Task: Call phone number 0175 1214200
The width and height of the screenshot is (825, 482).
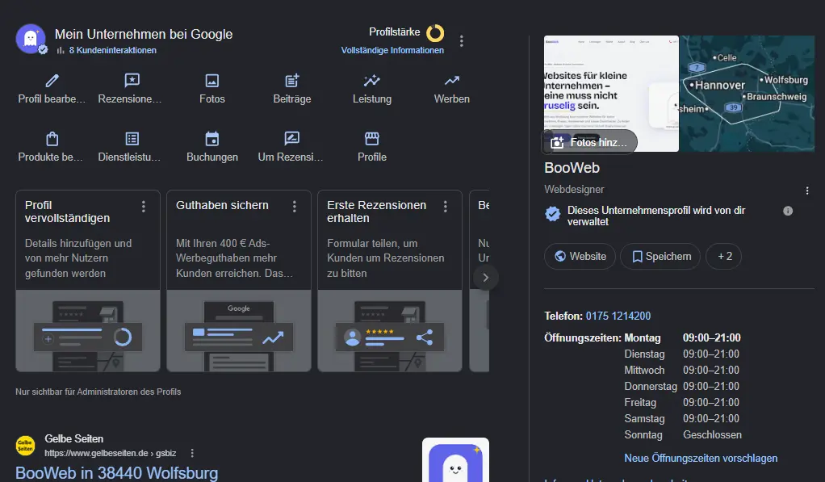Action: (618, 316)
